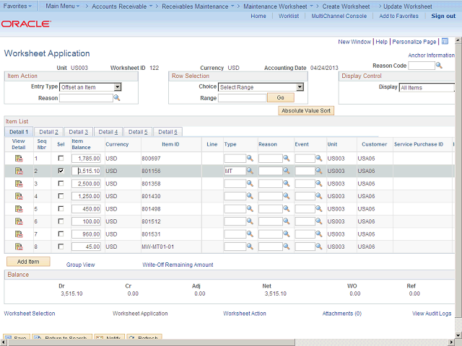Open the Display All Items dropdown

click(426, 87)
